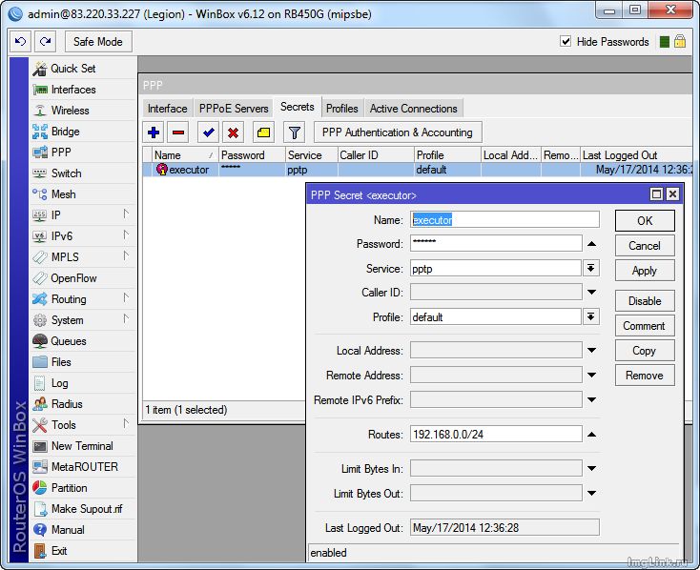Click Apply in PPP Secret dialog
This screenshot has height=570, width=700.
coord(645,271)
